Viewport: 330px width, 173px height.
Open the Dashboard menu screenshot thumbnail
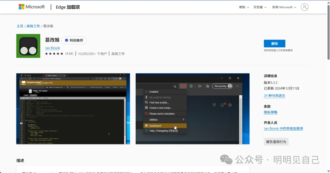(x=193, y=109)
